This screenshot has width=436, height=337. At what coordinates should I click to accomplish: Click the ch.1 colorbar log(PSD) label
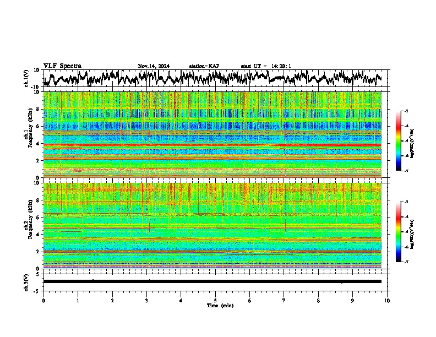coord(412,144)
